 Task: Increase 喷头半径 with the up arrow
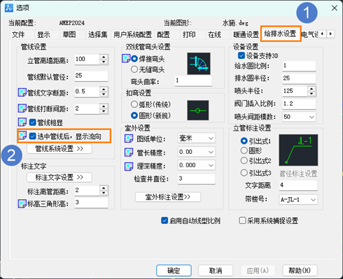(311, 89)
